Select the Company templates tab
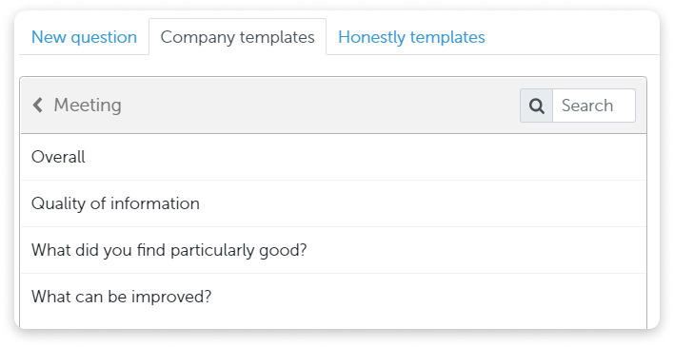Image resolution: width=674 pixels, height=347 pixels. tap(237, 37)
